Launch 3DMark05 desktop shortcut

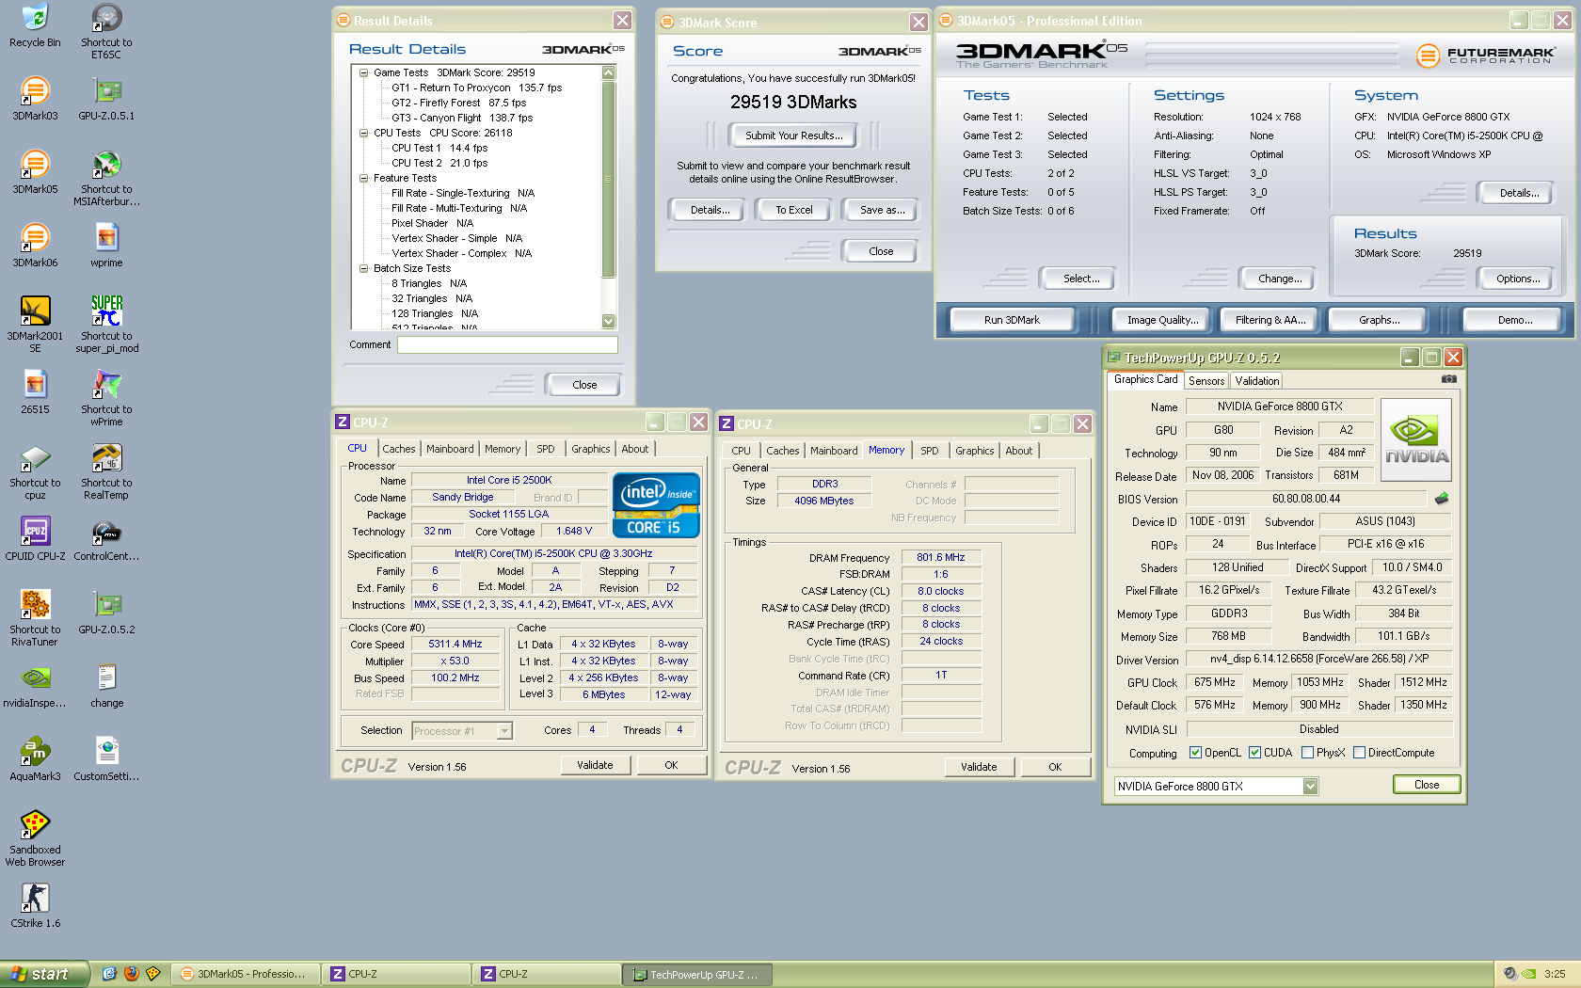(35, 171)
